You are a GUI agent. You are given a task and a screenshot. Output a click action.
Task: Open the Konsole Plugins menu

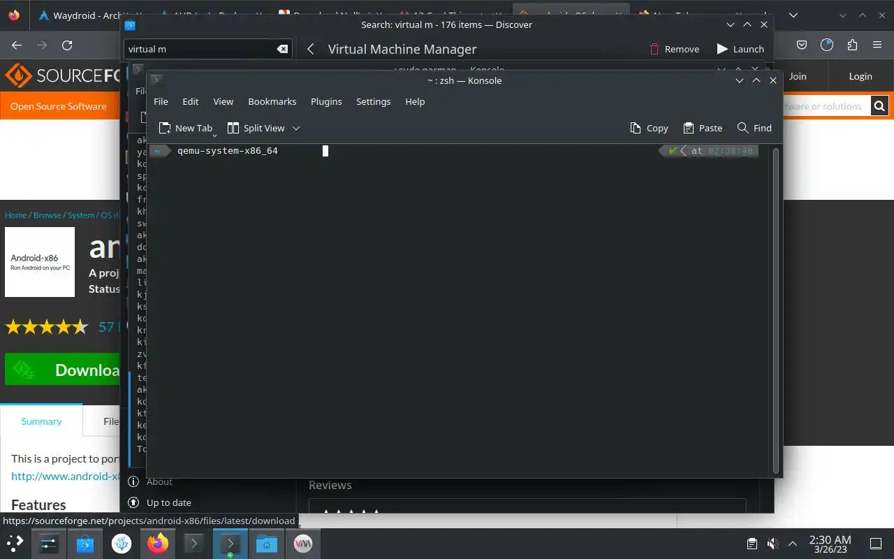[x=326, y=101]
